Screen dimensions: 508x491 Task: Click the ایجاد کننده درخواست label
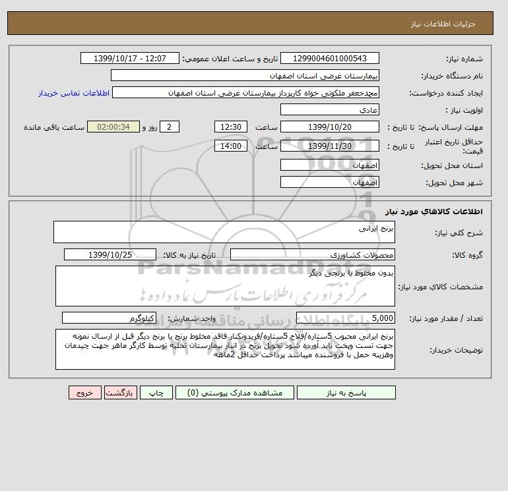(446, 93)
